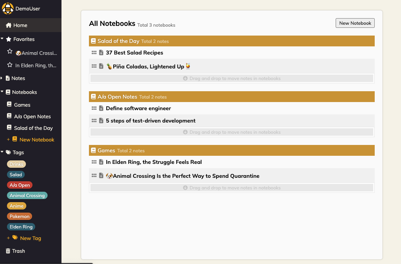Click the notebook icon on the Games section header
401x264 pixels.
93,150
